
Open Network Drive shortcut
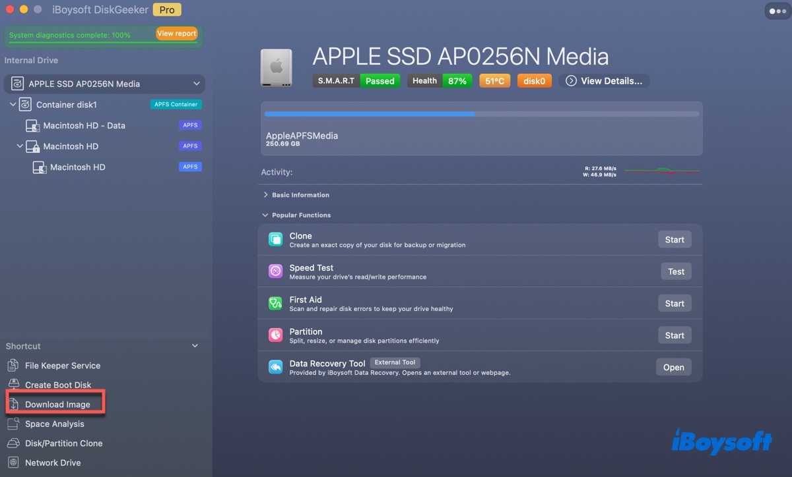(53, 463)
